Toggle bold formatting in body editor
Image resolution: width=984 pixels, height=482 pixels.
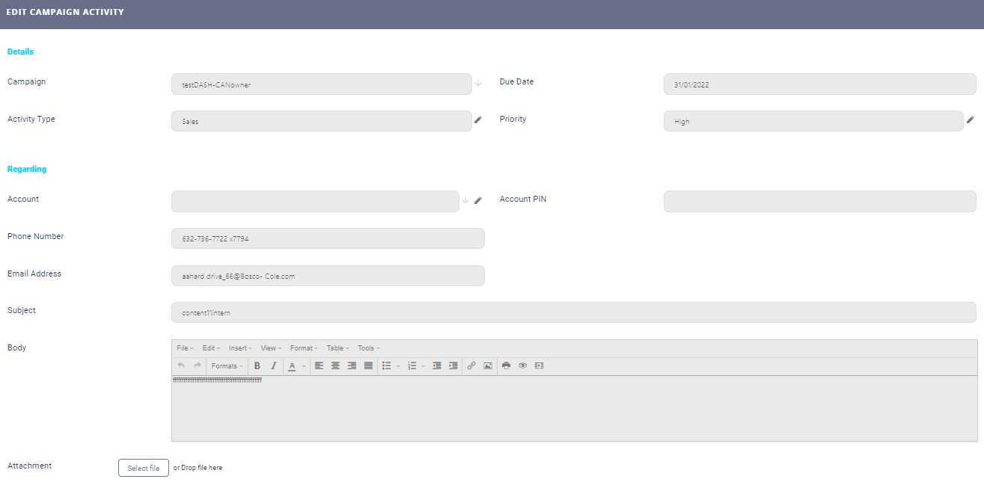coord(257,366)
